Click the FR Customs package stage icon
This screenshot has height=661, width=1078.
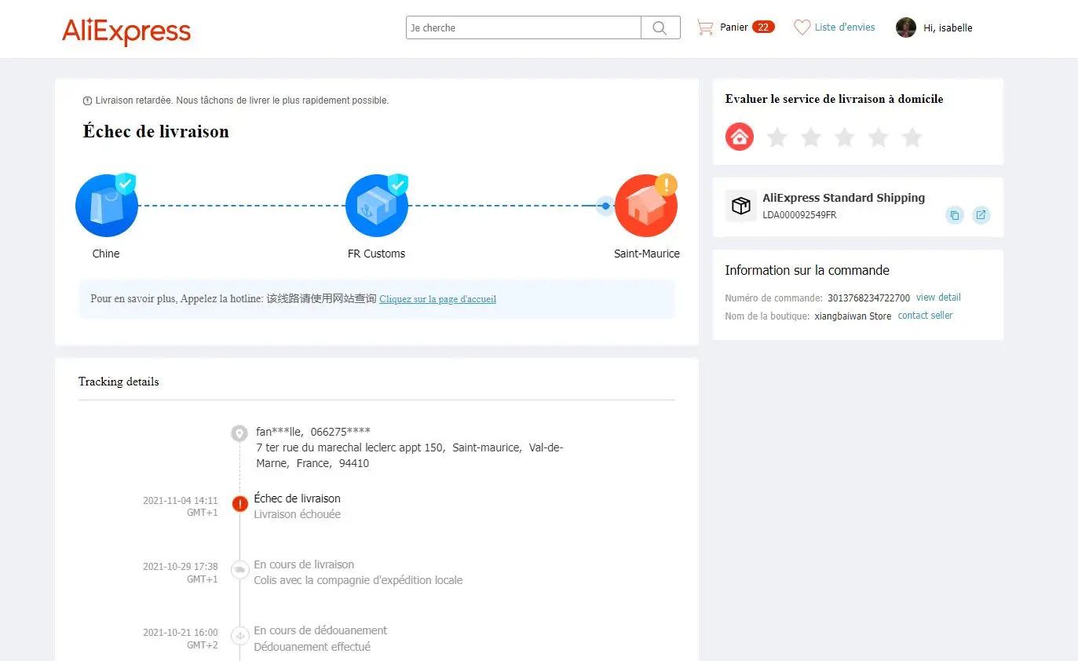tap(377, 206)
